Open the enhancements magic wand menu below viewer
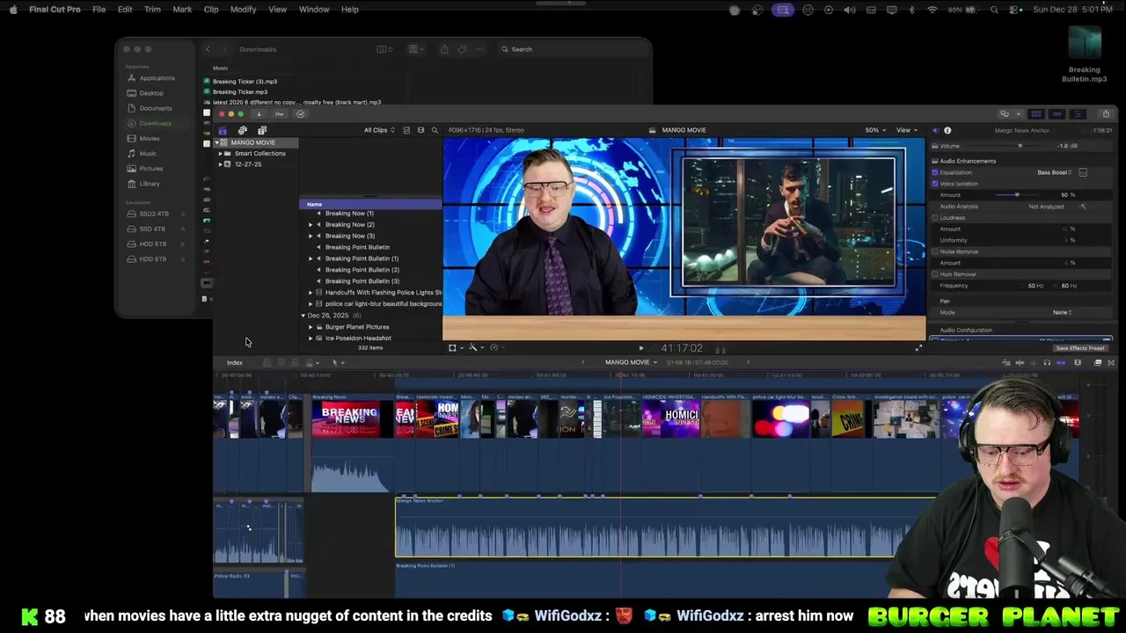Viewport: 1126px width, 633px height. pos(475,348)
